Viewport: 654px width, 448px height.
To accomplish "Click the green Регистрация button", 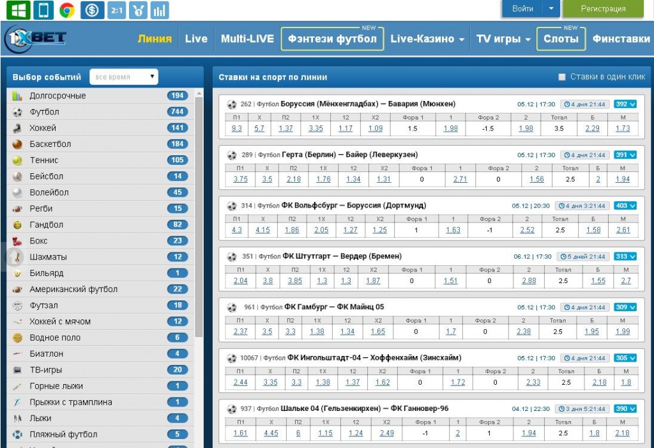I will [603, 8].
